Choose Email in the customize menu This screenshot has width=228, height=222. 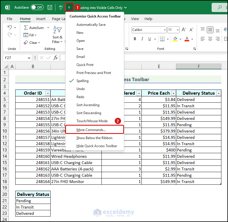pyautogui.click(x=95, y=57)
